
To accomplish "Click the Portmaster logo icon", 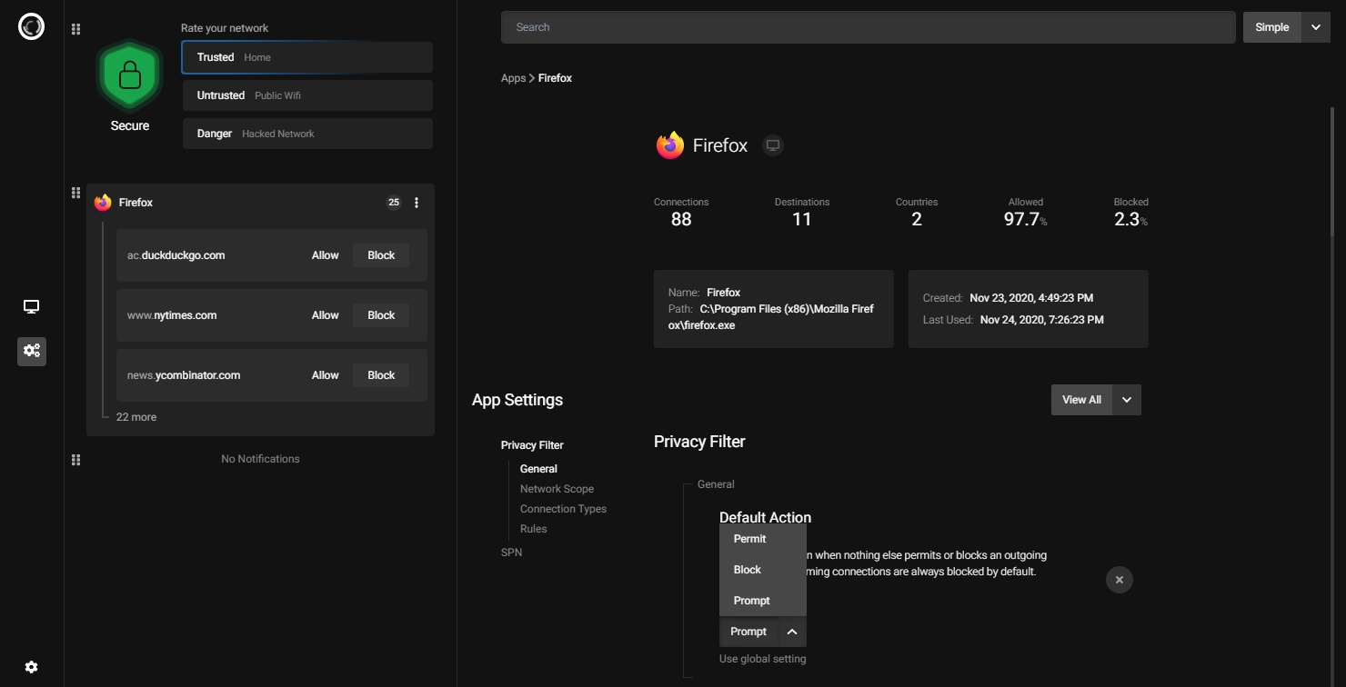I will 31,27.
